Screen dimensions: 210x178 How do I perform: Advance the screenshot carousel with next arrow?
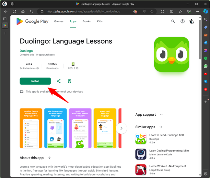[121, 128]
